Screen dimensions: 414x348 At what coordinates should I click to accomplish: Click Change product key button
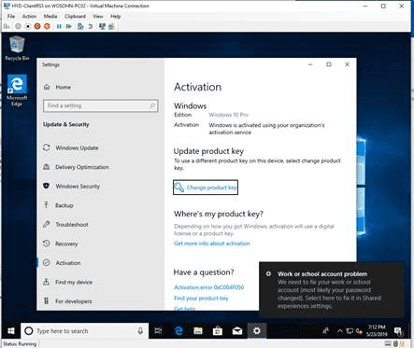click(206, 188)
